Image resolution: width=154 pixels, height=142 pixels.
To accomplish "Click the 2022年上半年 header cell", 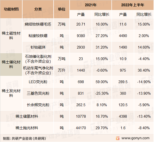I will [x=132, y=5].
